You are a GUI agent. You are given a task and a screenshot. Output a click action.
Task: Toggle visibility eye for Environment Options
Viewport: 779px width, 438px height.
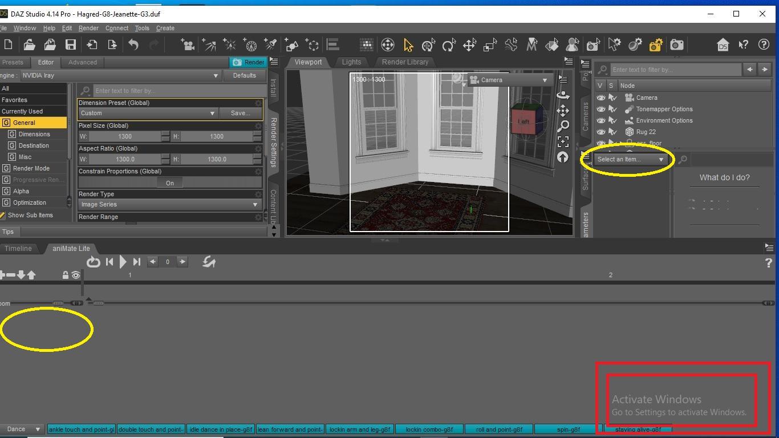(601, 120)
